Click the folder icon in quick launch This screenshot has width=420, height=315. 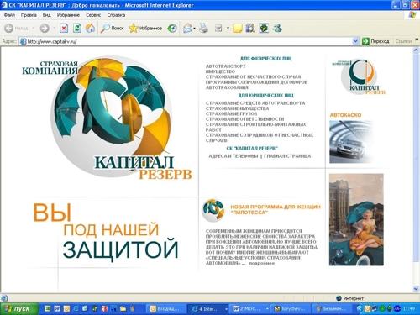123,309
